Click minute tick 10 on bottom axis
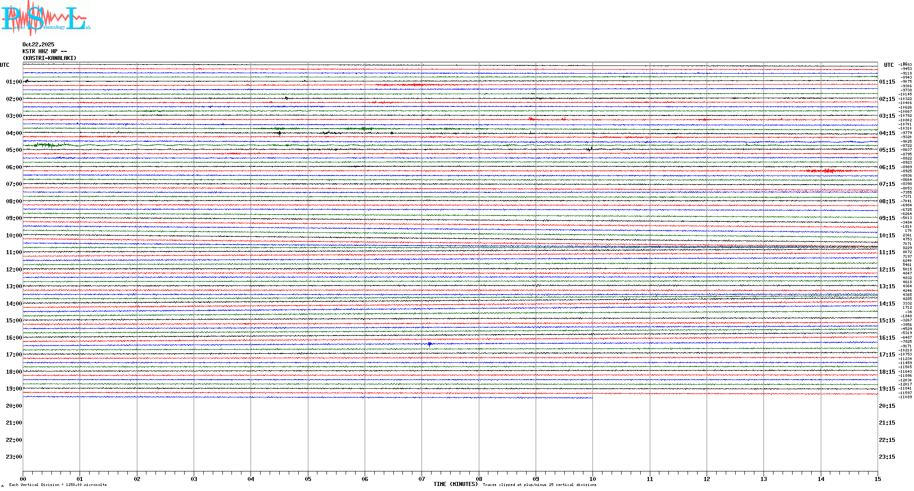This screenshot has height=491, width=914. tap(593, 479)
